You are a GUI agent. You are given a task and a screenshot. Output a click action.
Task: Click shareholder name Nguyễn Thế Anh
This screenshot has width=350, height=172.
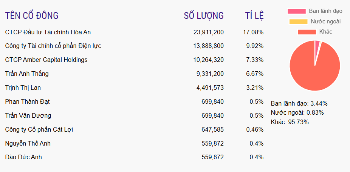point(28,144)
